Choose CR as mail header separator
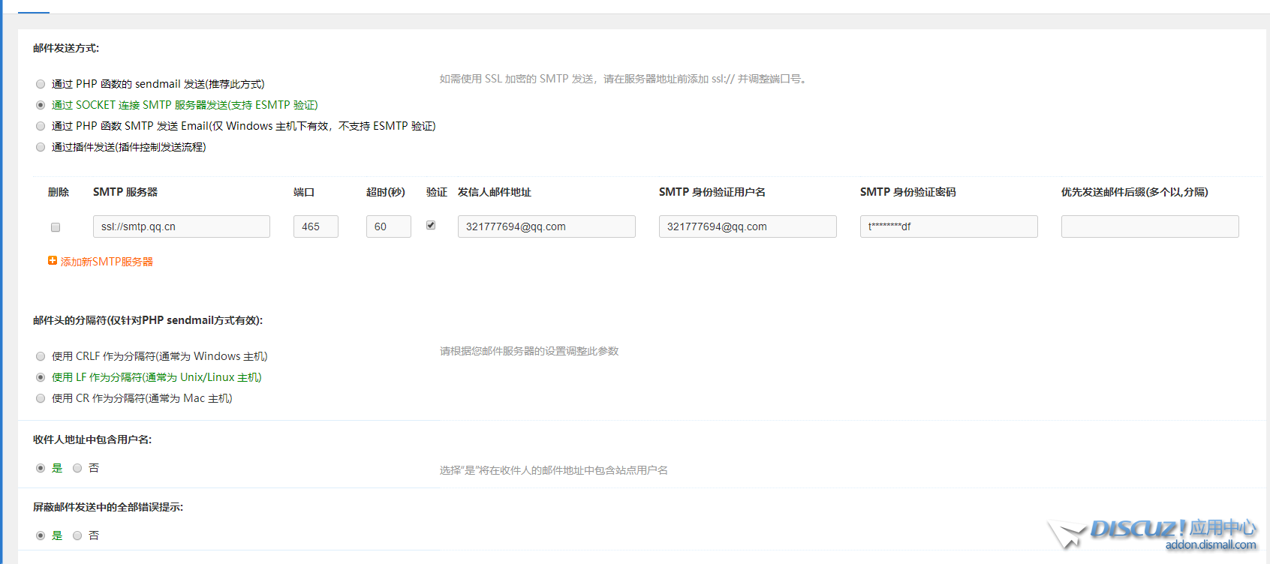The height and width of the screenshot is (564, 1270). coord(41,398)
